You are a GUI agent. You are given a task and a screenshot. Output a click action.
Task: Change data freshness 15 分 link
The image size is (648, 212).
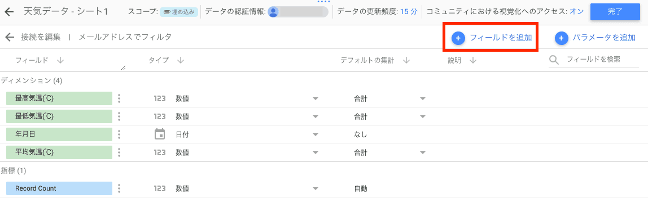click(409, 11)
